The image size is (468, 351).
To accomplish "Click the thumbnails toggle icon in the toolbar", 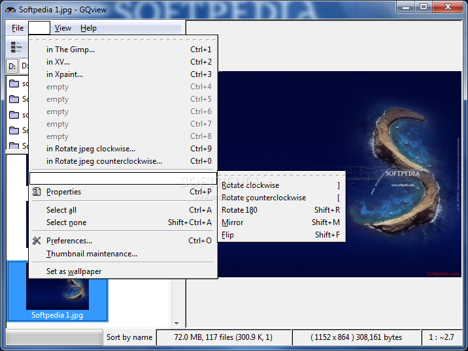I will pyautogui.click(x=16, y=47).
